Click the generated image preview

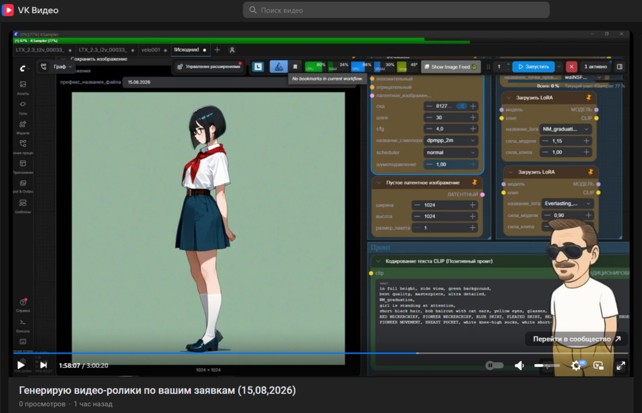pos(208,228)
